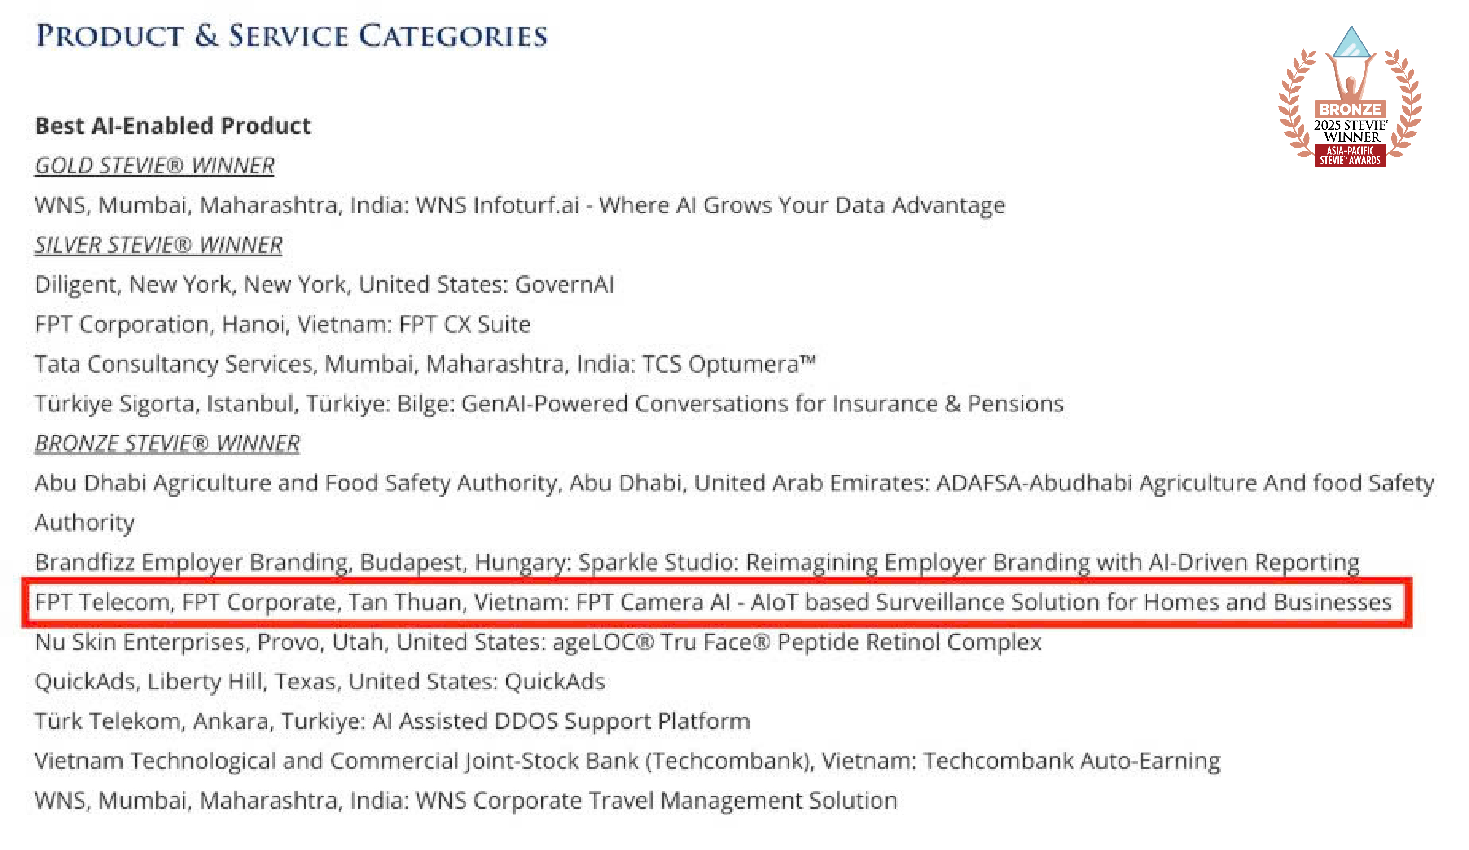
Task: Click the highlighted FPT Telecom Camera AI entry
Action: [x=713, y=602]
